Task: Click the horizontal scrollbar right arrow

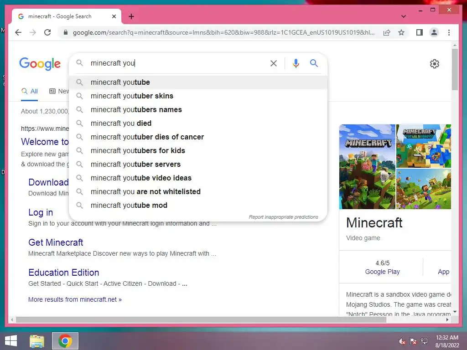Action: tap(447, 320)
